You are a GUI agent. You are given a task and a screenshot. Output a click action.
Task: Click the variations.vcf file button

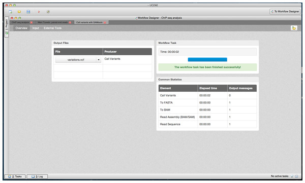click(x=76, y=60)
